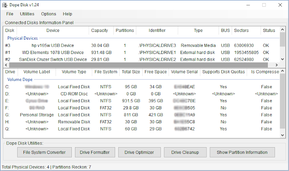This screenshot has width=289, height=171.
Task: Click disks panel scroll up arrow
Action: tap(282, 29)
